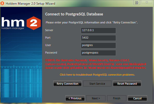Go back with Previous button
The height and width of the screenshot is (104, 154).
point(75,98)
